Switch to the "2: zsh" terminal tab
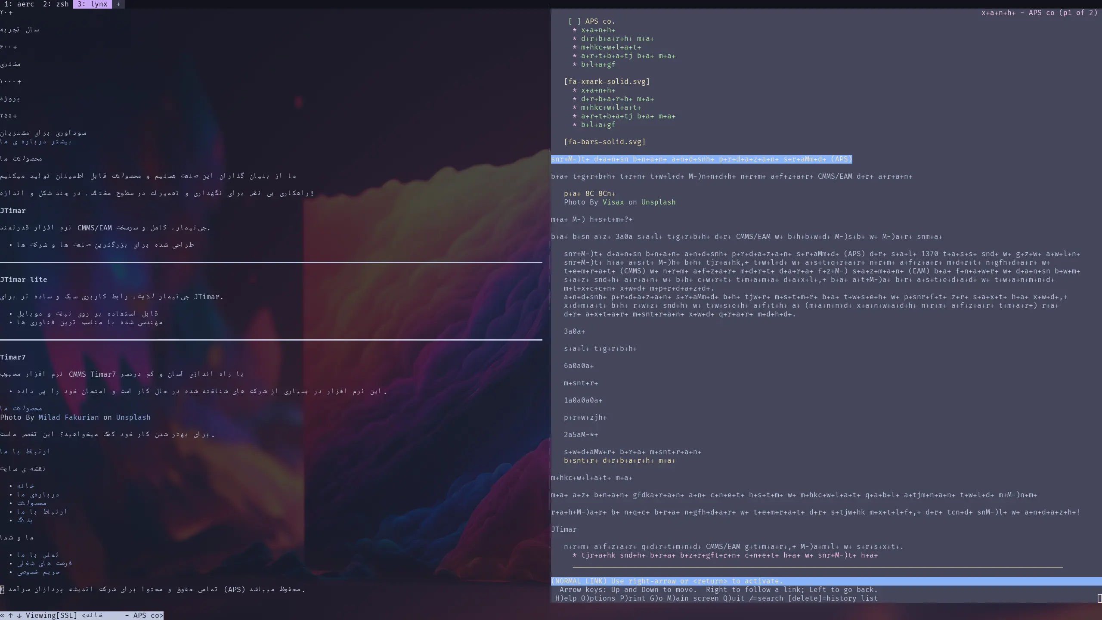Screen dimensions: 1102x620 pyautogui.click(x=56, y=4)
